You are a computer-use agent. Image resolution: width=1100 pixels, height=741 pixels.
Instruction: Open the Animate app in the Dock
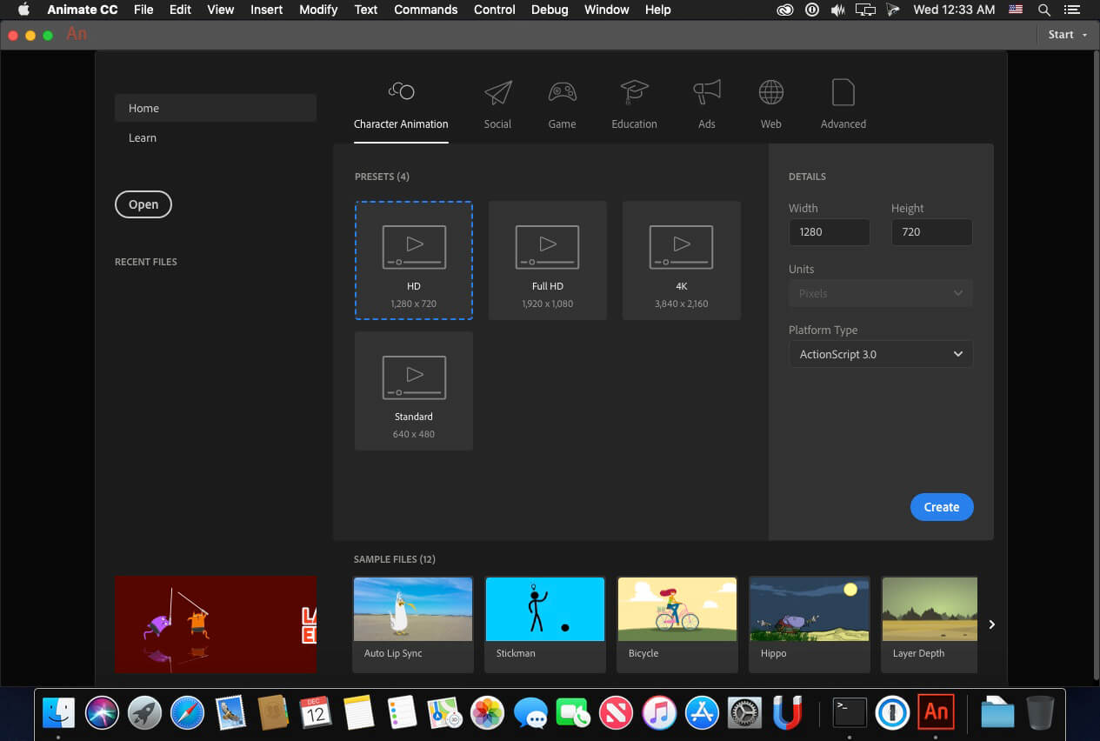tap(936, 712)
